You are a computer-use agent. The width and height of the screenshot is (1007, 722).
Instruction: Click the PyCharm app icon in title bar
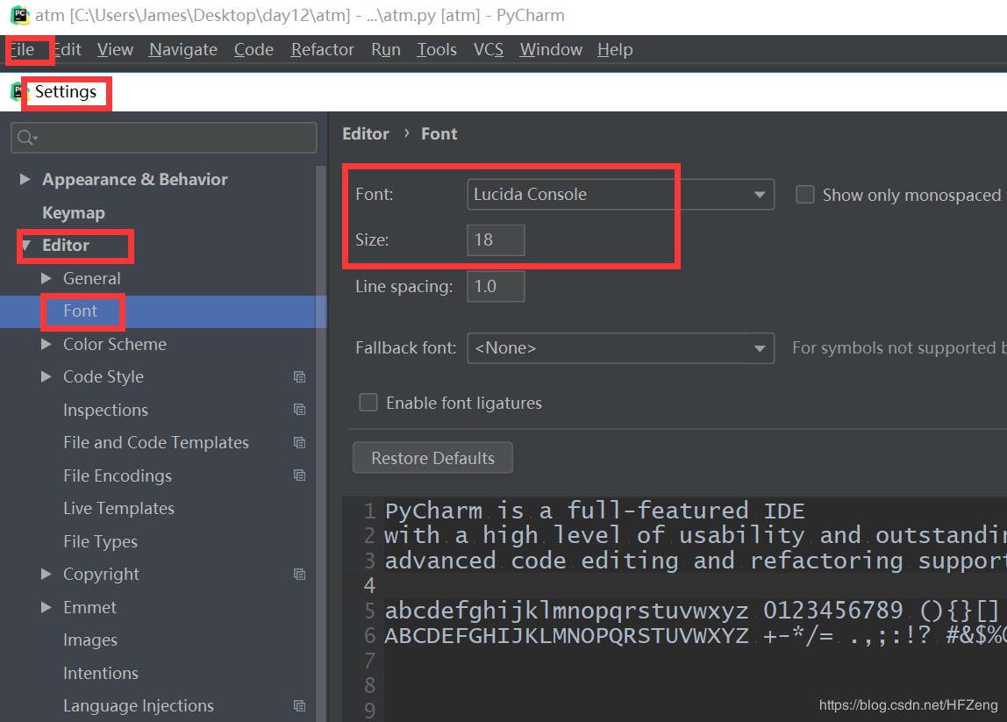click(x=20, y=15)
